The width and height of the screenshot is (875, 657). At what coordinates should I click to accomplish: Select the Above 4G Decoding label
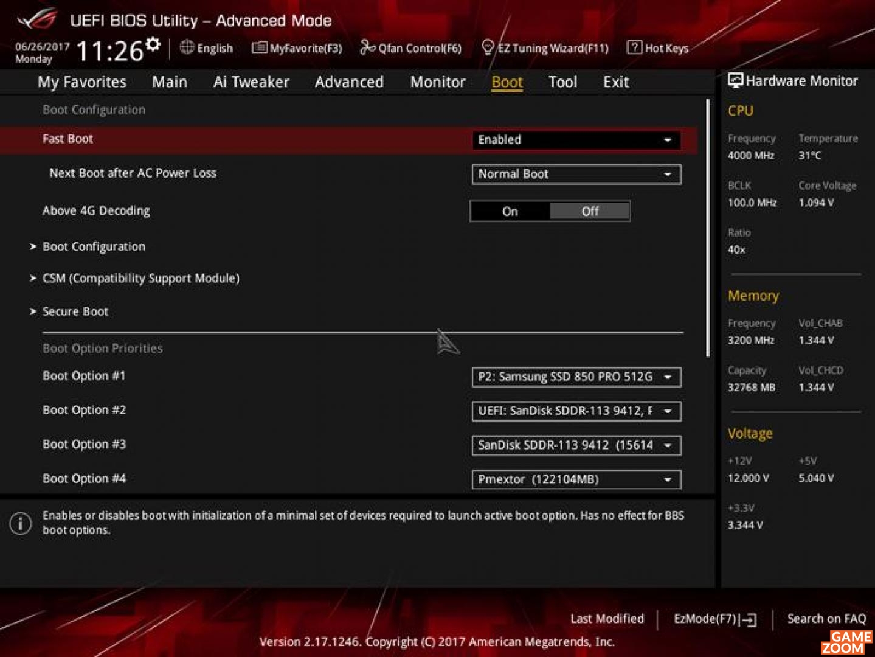96,210
